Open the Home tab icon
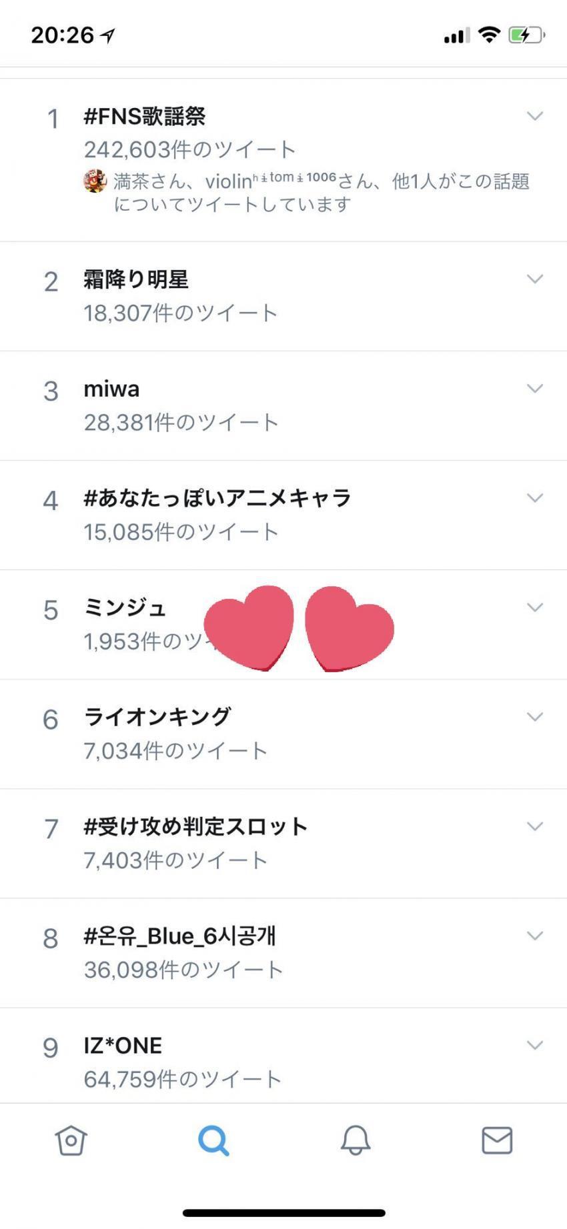Viewport: 567px width, 1229px height. (71, 1140)
